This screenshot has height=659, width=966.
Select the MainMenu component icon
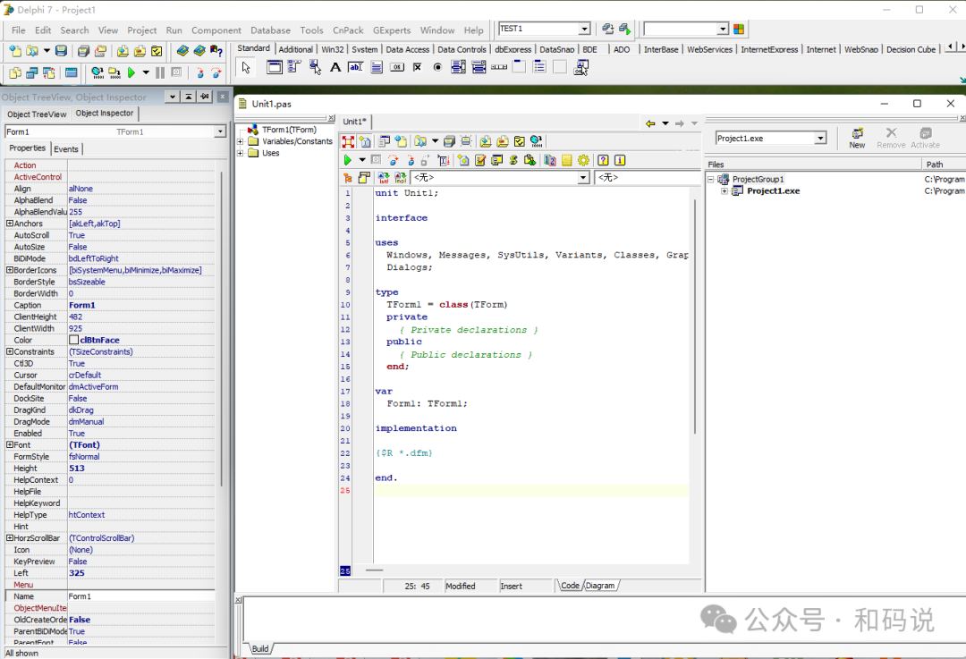point(294,67)
